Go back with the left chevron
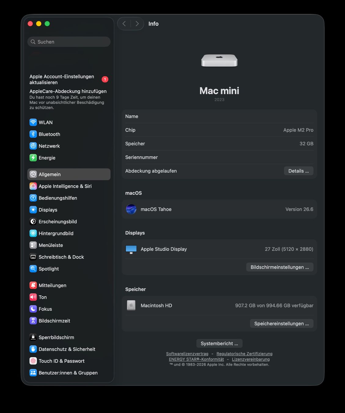345x413 pixels. click(x=124, y=24)
